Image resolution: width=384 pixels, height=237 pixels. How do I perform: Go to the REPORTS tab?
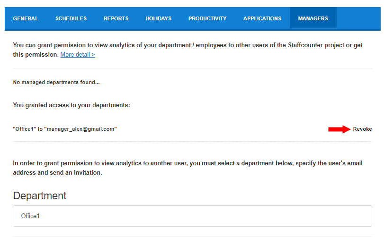coord(116,18)
